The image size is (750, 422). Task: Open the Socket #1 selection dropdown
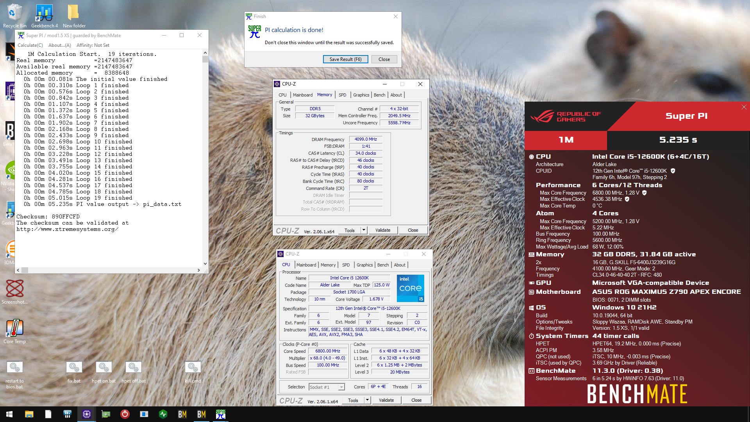(327, 387)
